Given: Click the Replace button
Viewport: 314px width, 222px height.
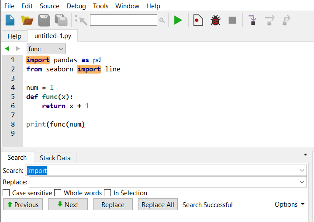Looking at the screenshot, I should [x=113, y=204].
